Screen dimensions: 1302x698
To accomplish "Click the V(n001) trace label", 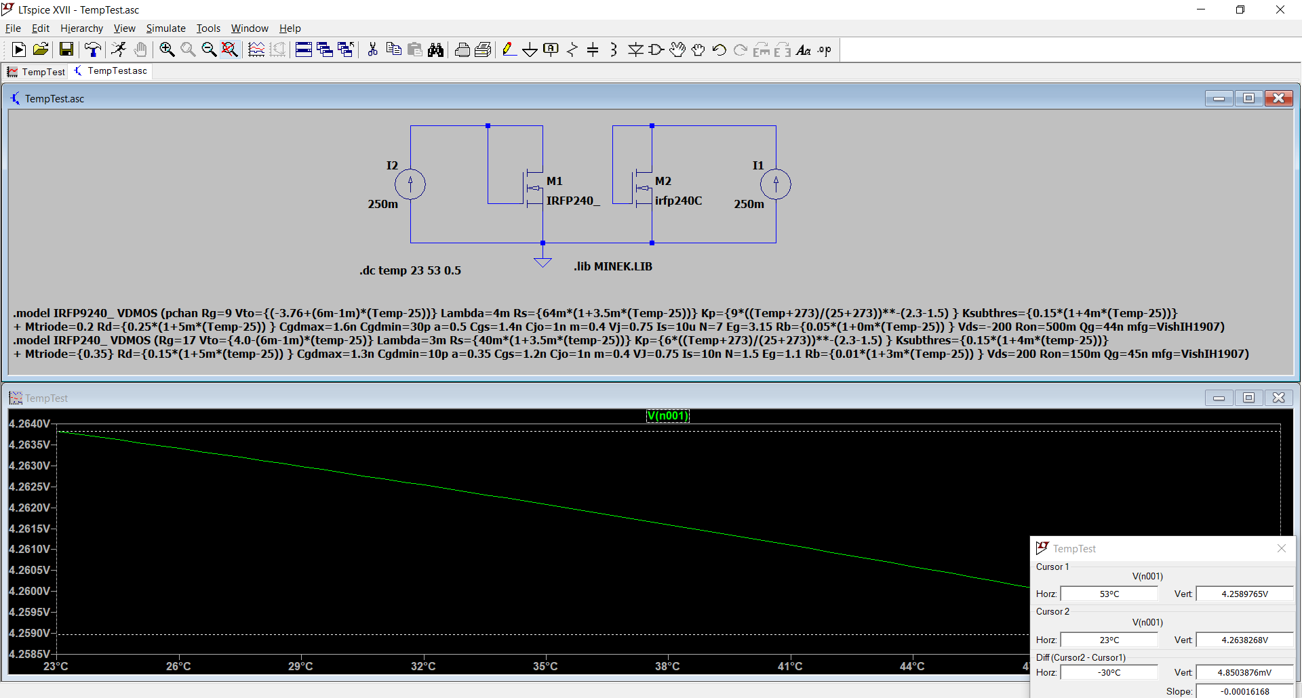I will 668,415.
